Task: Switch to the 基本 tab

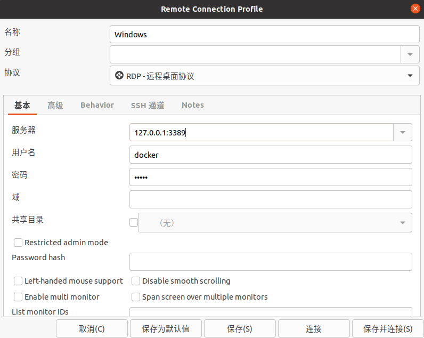Action: point(22,105)
